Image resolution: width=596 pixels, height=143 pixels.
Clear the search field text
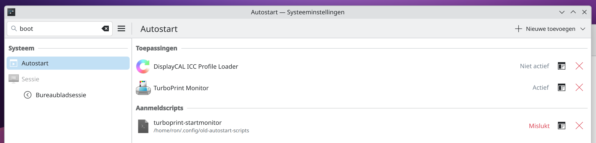click(105, 29)
